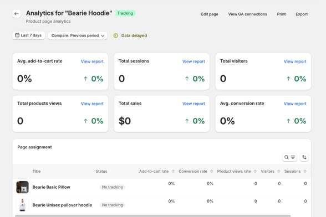Click the Total visitors card title

point(234,61)
